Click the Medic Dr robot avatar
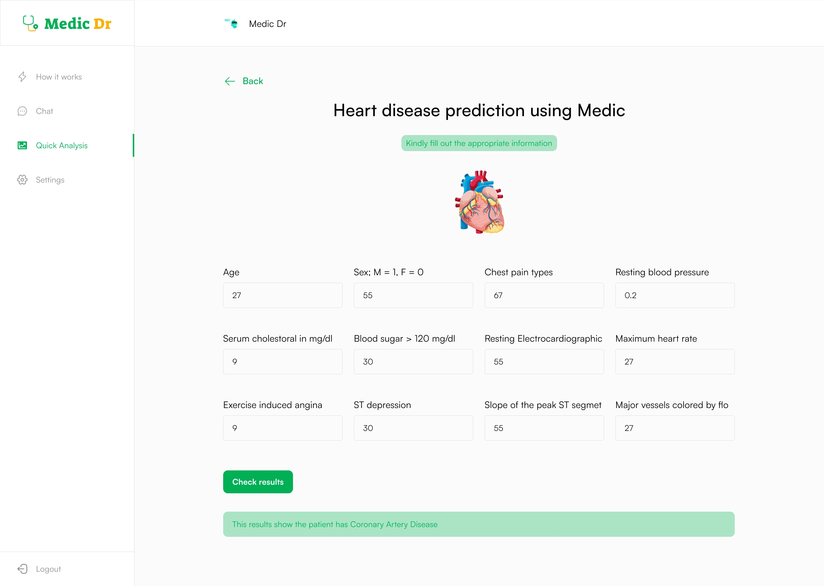Viewport: 824px width, 586px height. tap(232, 23)
